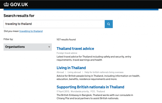
Task: Click the Organisations filter label
Action: click(x=15, y=47)
